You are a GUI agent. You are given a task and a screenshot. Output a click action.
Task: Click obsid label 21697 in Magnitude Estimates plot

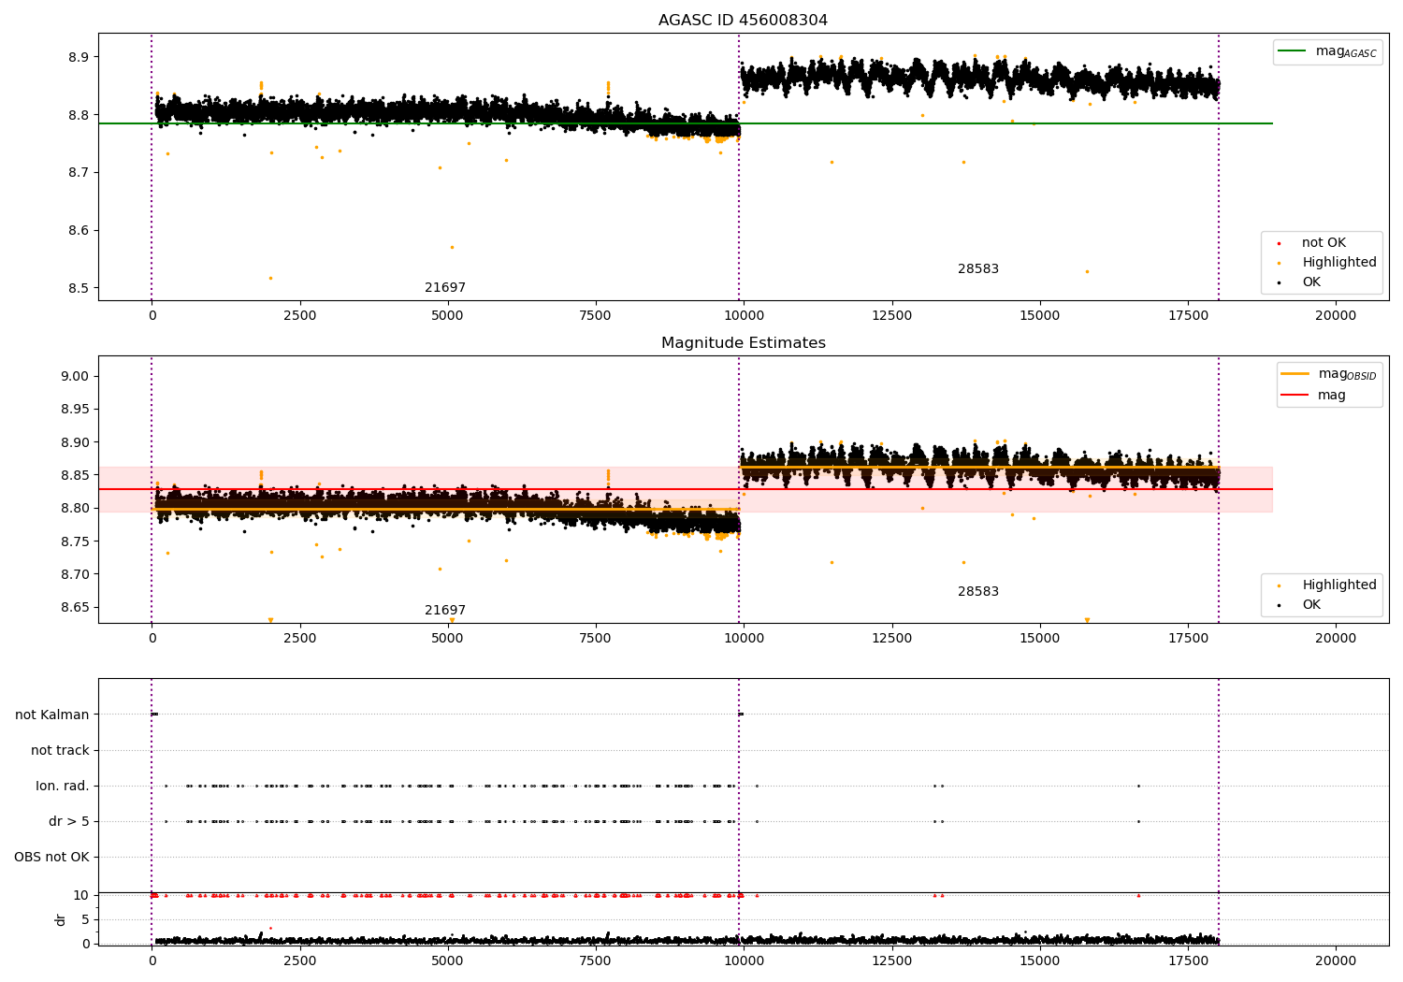[x=445, y=611]
